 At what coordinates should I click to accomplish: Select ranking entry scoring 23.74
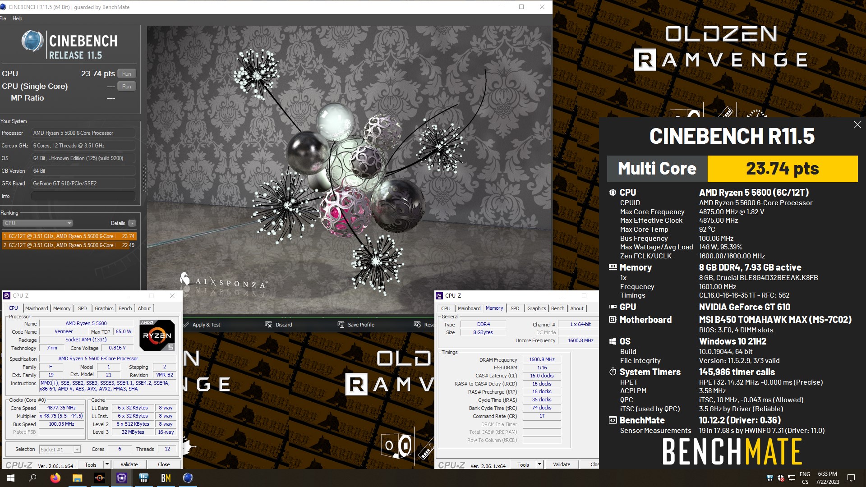tap(69, 236)
